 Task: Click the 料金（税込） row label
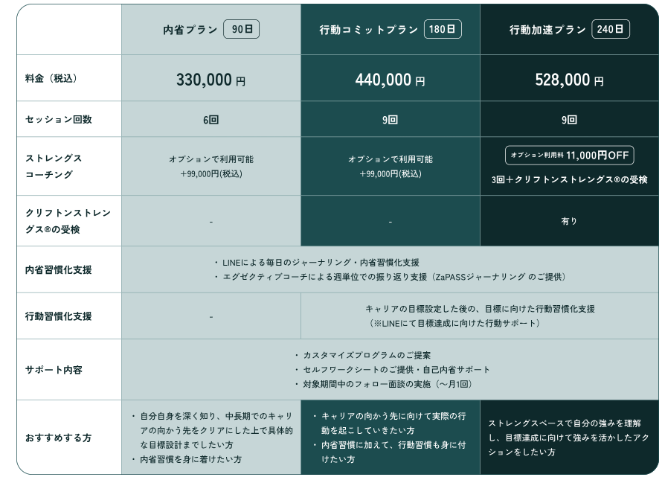(52, 77)
